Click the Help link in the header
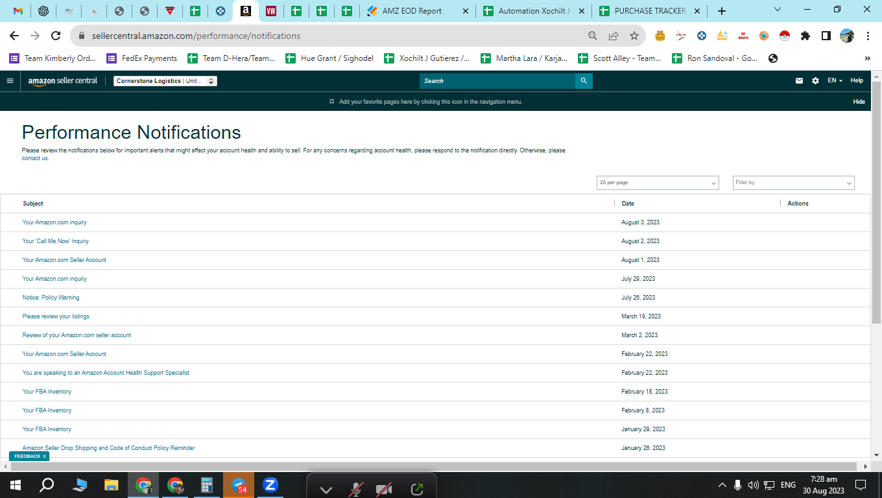The width and height of the screenshot is (882, 498). click(857, 81)
